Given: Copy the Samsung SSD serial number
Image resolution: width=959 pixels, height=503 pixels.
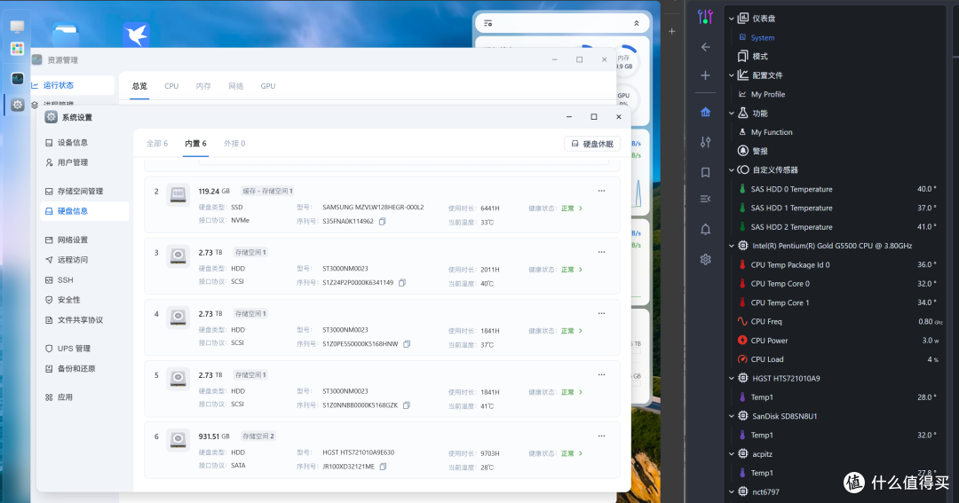Looking at the screenshot, I should tap(382, 221).
